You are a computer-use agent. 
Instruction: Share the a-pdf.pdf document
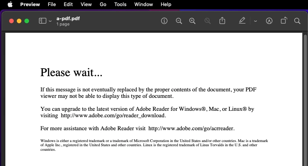point(222,21)
